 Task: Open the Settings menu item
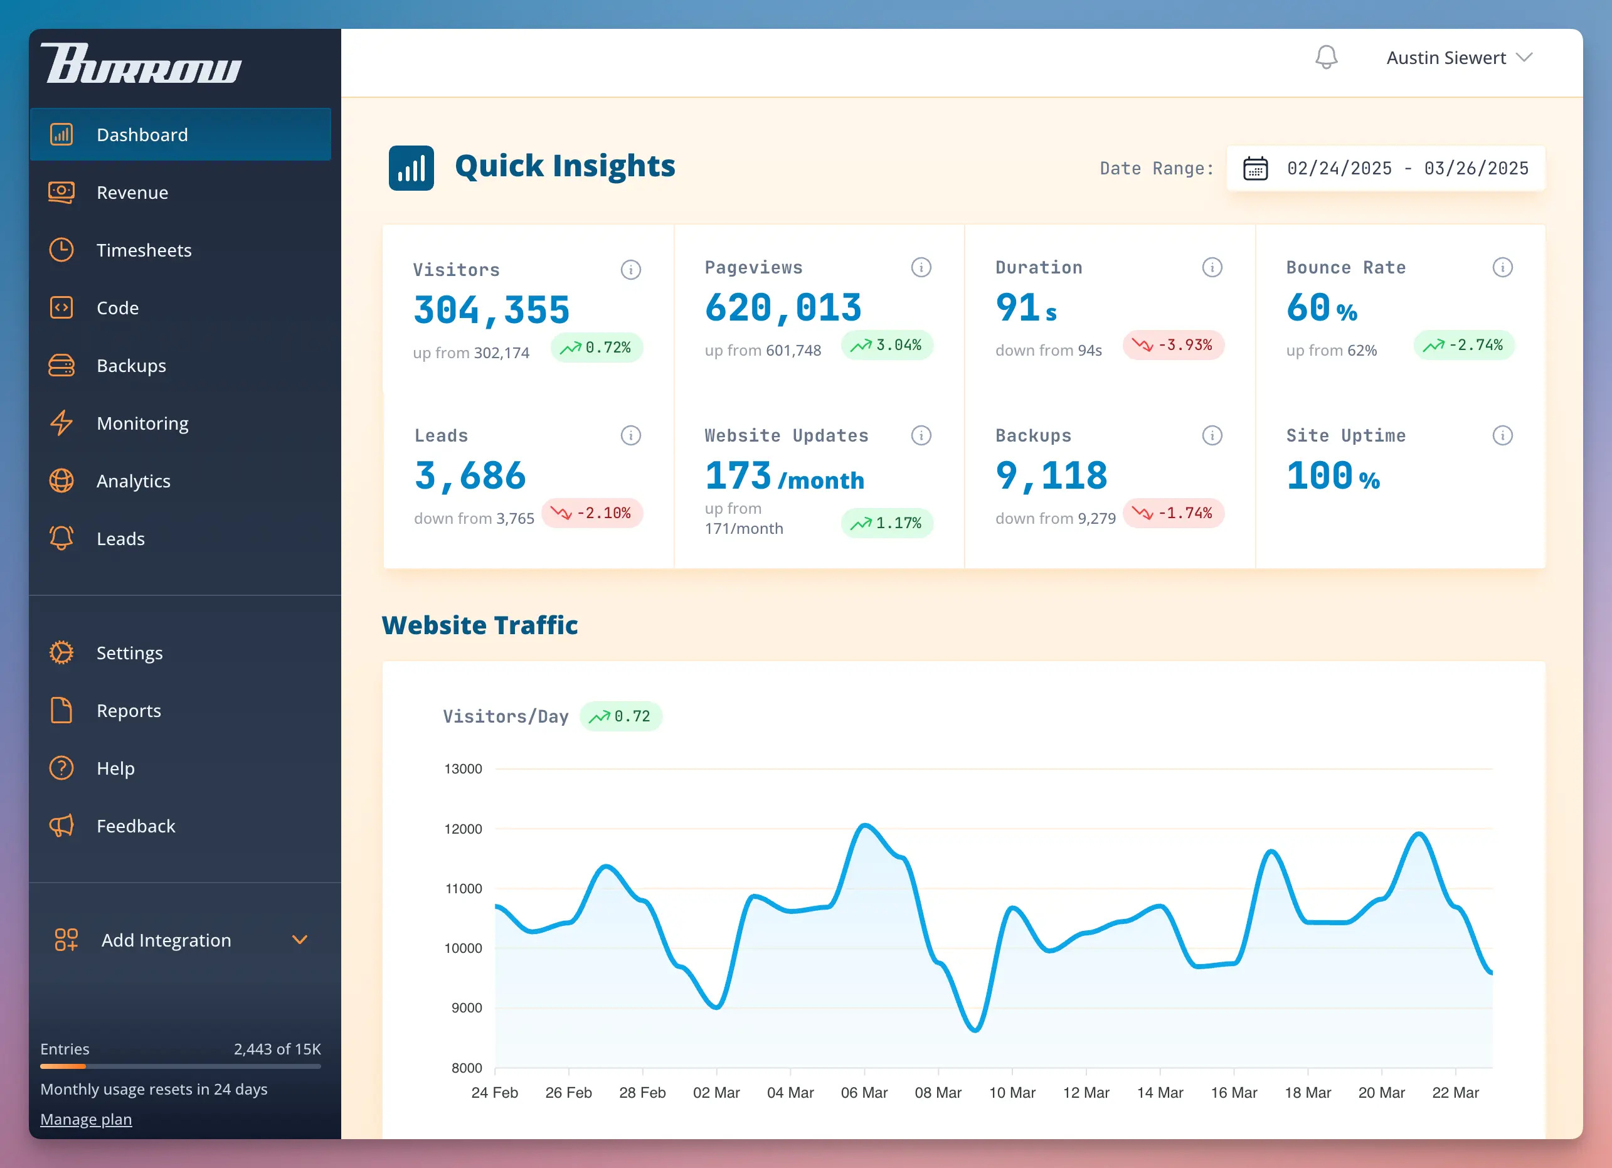click(181, 652)
